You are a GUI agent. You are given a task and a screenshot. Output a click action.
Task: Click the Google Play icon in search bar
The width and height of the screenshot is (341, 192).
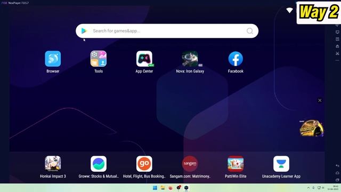(84, 31)
